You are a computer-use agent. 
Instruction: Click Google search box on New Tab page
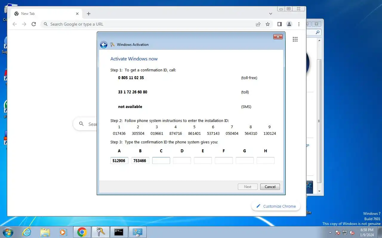(x=85, y=124)
